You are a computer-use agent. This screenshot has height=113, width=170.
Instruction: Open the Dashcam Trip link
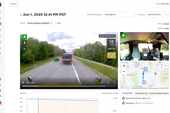tap(141, 93)
